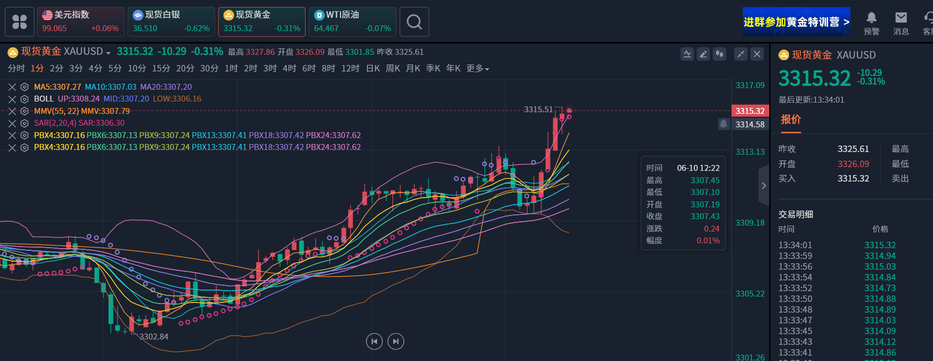Viewport: 933px width, 361px height.
Task: Select the 现货白银 quote card
Action: 171,22
